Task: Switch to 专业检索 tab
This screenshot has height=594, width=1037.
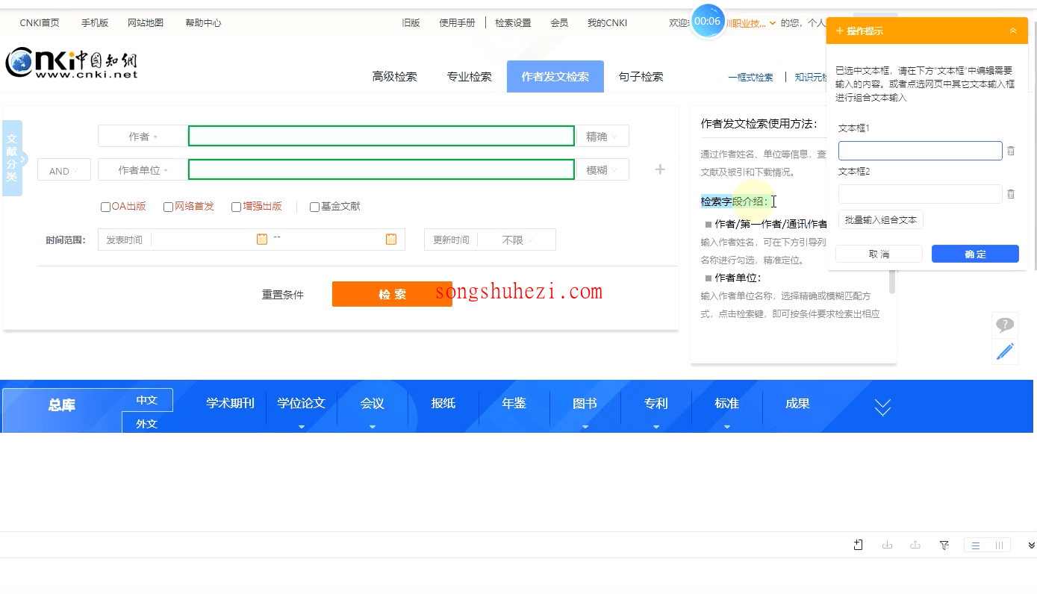Action: (470, 77)
